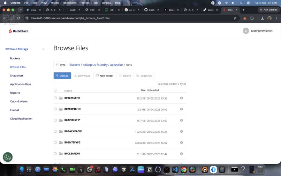Open Chrome downloads icon
The height and width of the screenshot is (176, 281).
(x=262, y=18)
